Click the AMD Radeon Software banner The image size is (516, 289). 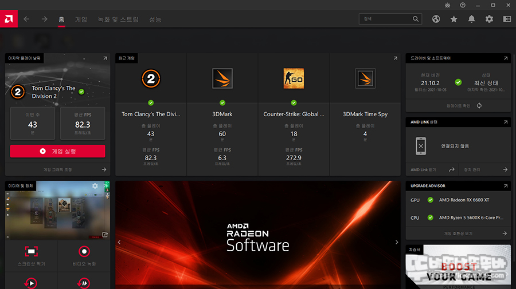click(x=258, y=235)
